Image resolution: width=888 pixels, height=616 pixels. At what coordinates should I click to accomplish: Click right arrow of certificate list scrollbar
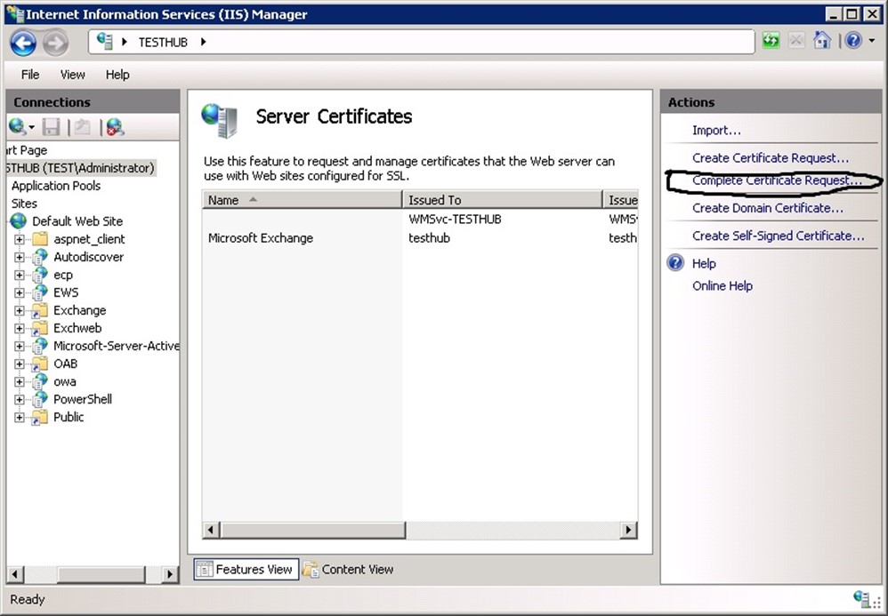[628, 530]
